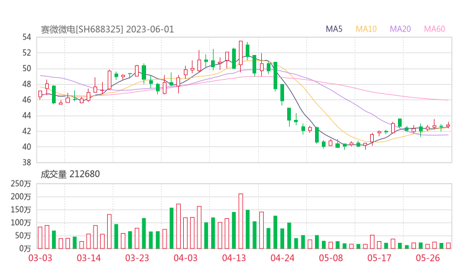
Task: Click the stock title 赛微微电[SH688325]
Action: 82,29
